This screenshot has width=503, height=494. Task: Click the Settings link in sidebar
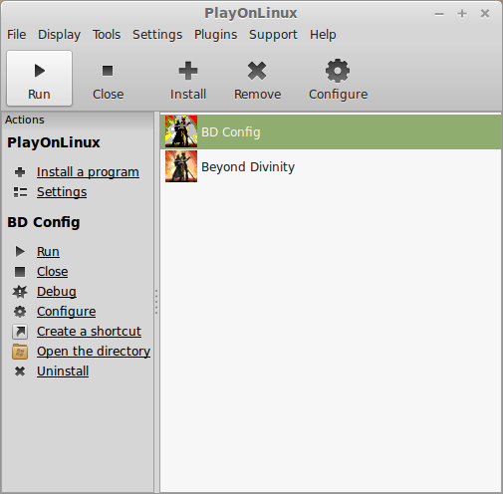(x=62, y=192)
